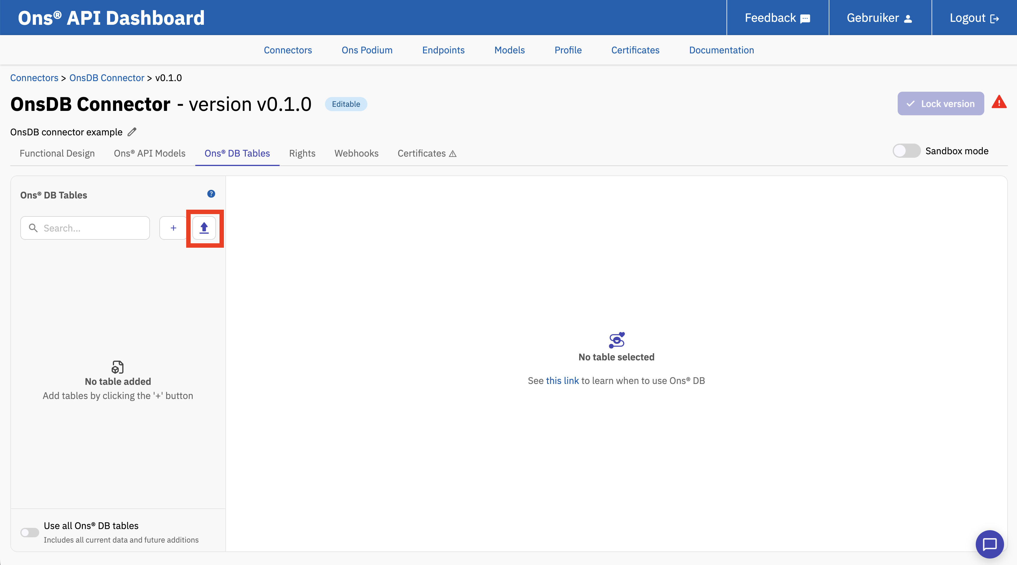The image size is (1017, 565).
Task: Open the Ons DB Tables help icon
Action: click(x=211, y=194)
